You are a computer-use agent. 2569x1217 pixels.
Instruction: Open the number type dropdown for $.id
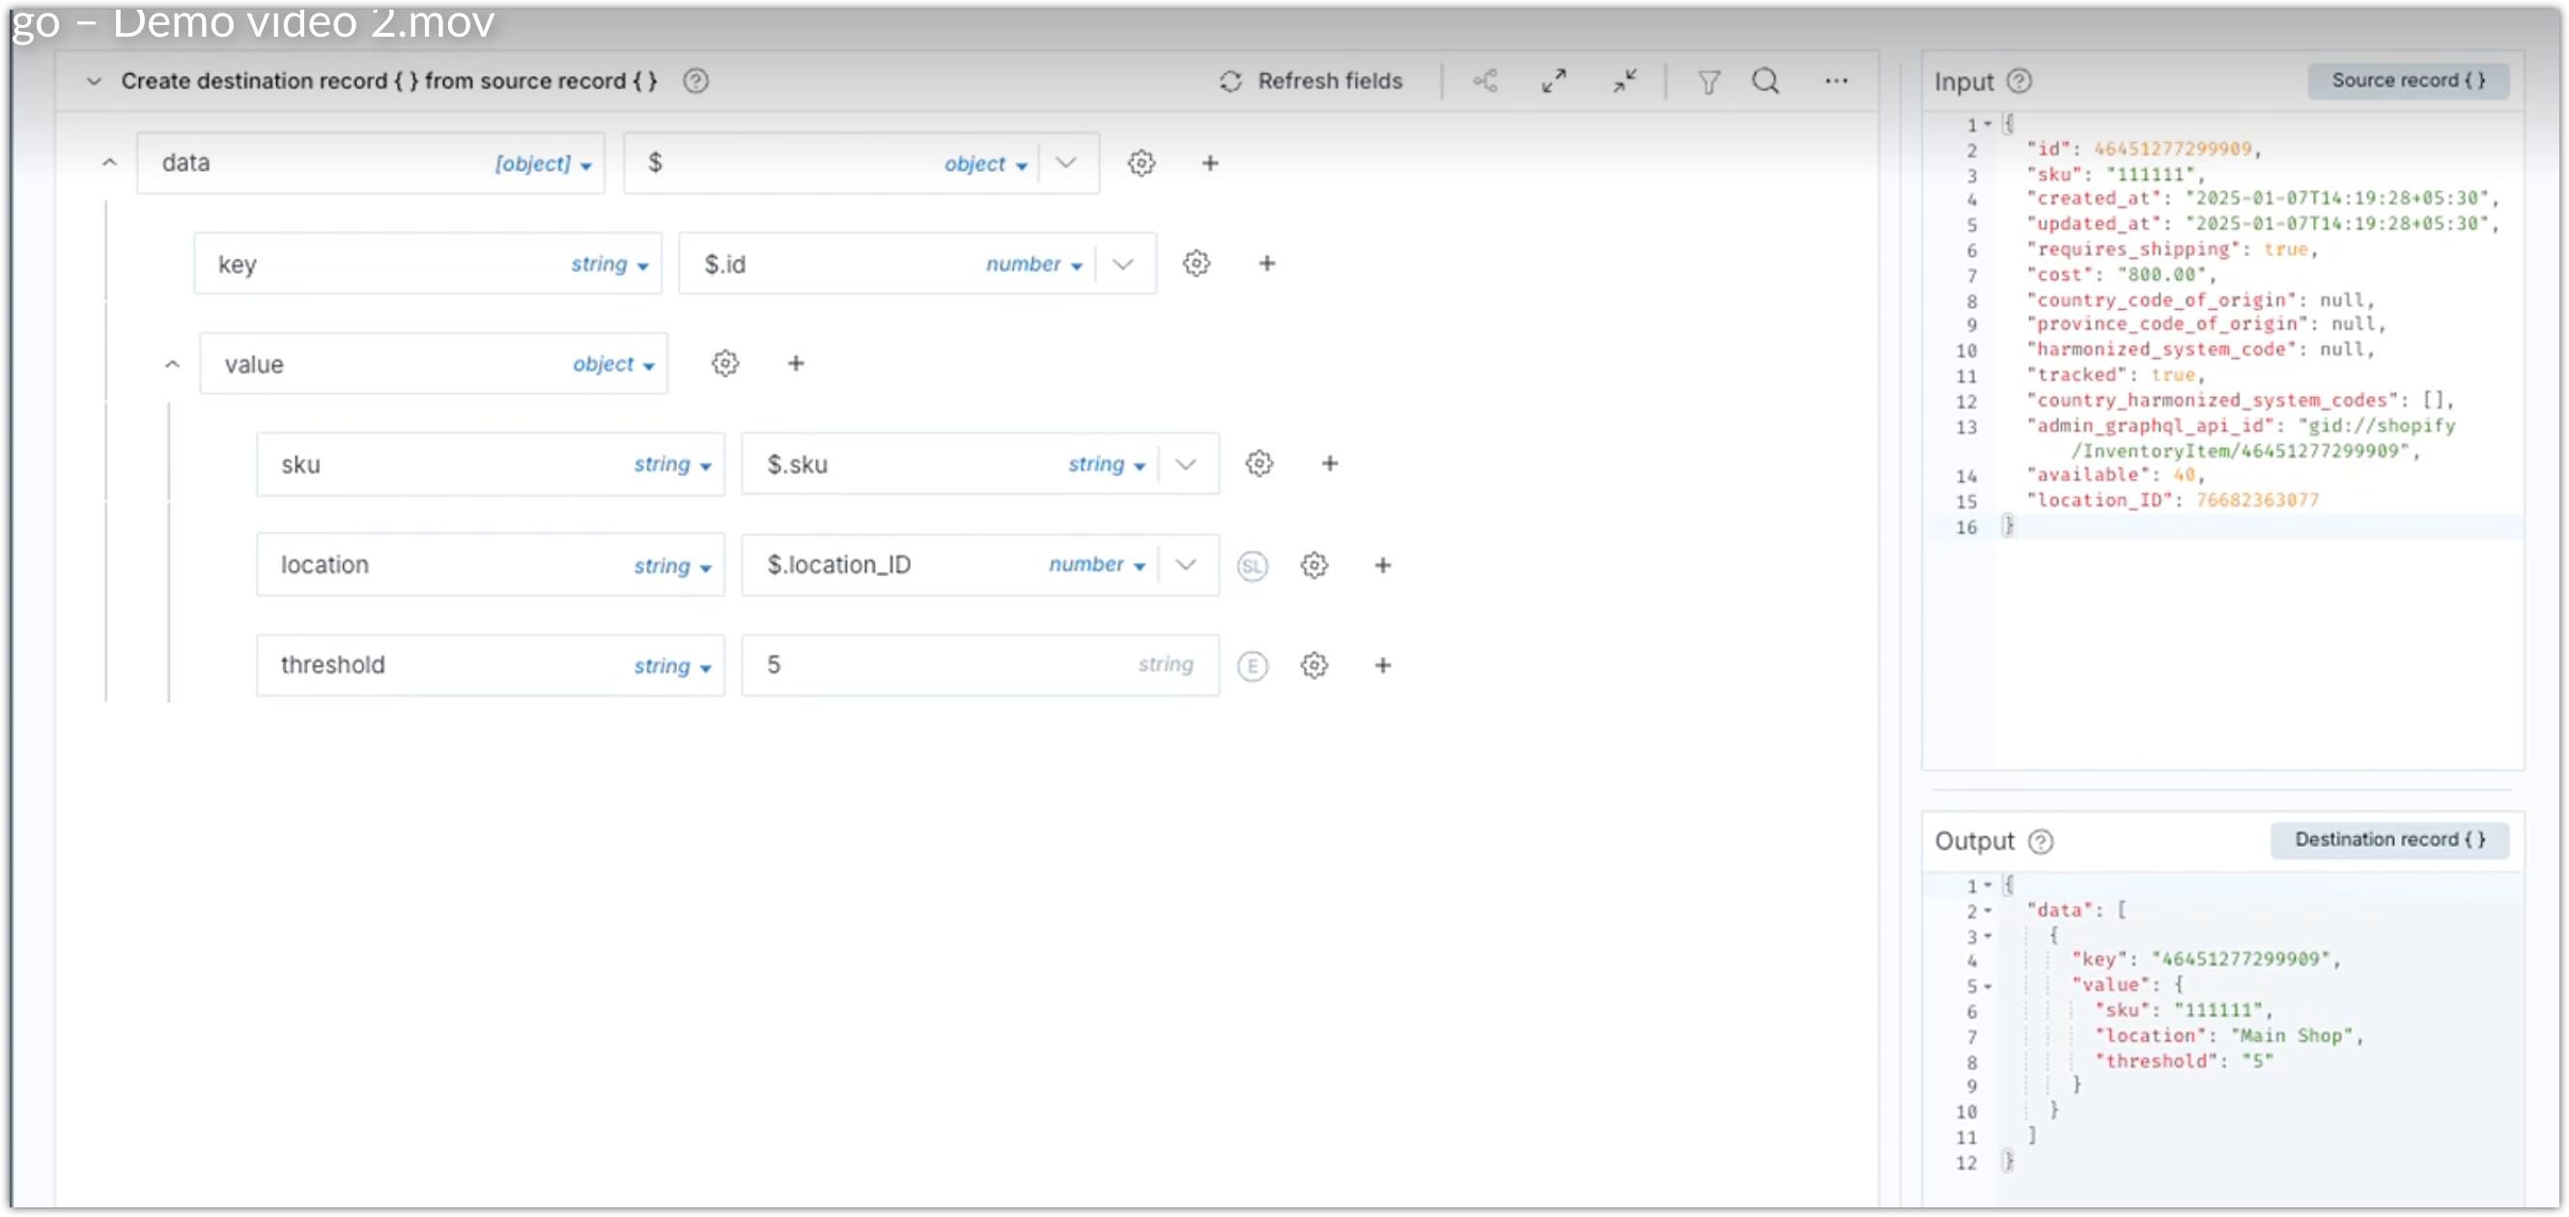click(1033, 265)
